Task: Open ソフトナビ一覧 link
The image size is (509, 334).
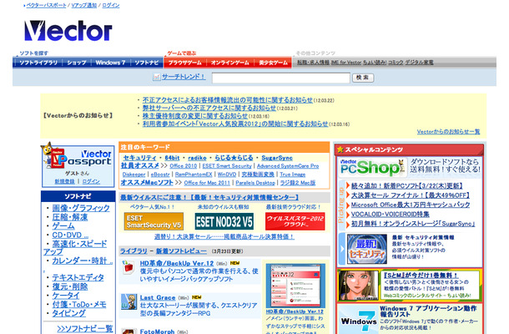Action: (85, 328)
